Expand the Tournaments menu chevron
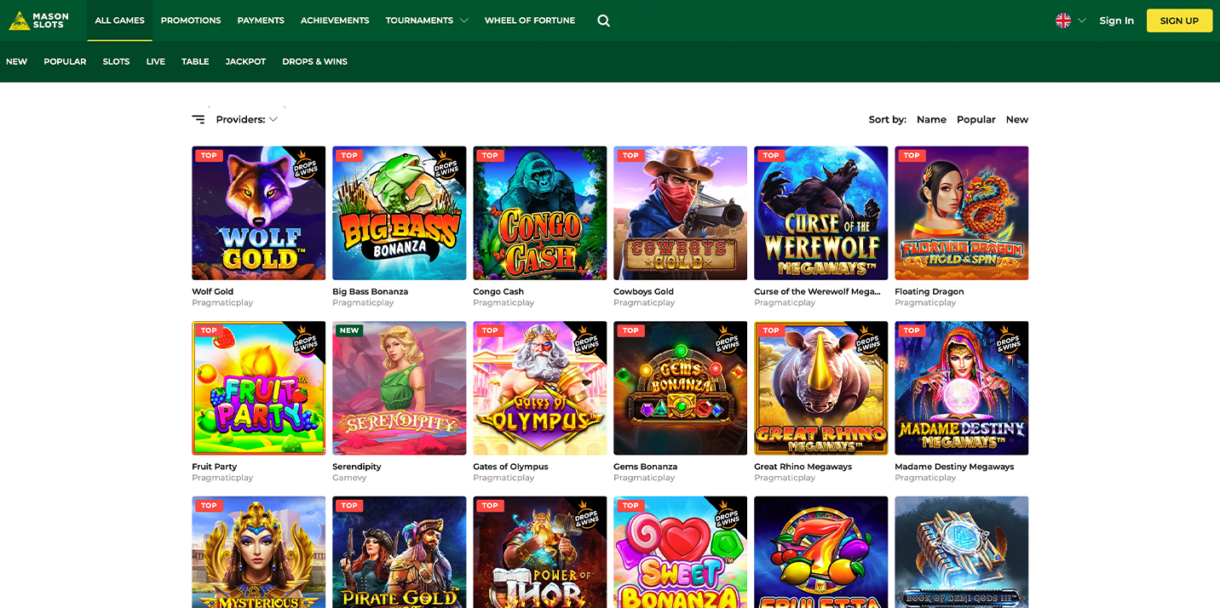Viewport: 1220px width, 608px height. [464, 20]
